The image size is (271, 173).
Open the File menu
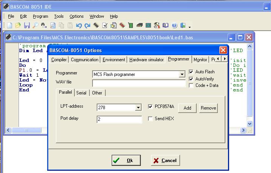coord(11,16)
